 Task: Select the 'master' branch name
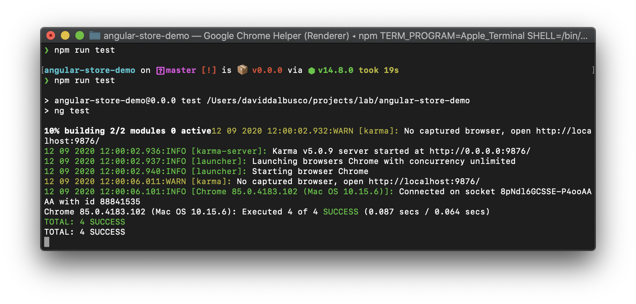click(x=181, y=70)
